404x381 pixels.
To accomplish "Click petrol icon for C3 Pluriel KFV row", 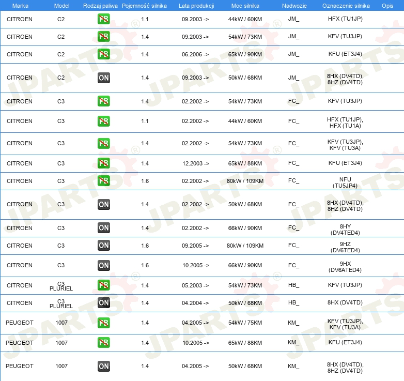I will [103, 285].
